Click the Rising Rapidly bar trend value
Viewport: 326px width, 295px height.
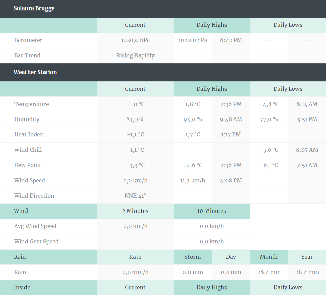[x=135, y=56]
